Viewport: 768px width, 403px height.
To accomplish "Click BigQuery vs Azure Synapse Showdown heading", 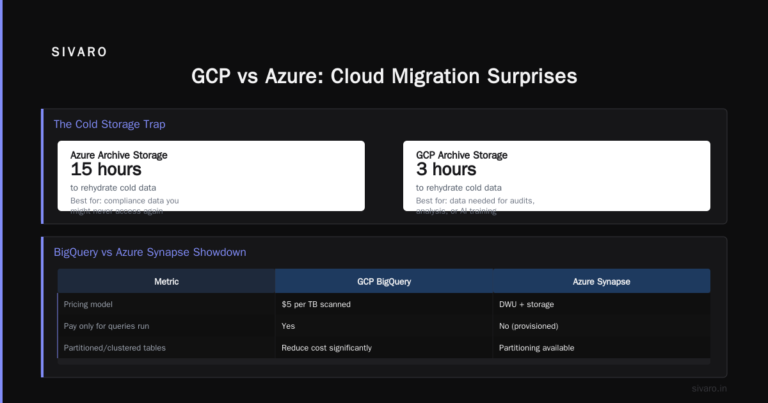I will click(150, 252).
